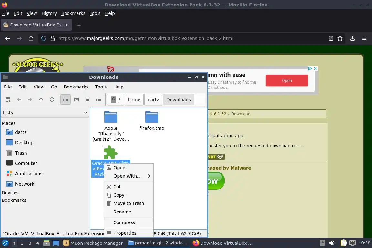Image resolution: width=372 pixels, height=248 pixels.
Task: Switch to compact list view
Action: point(88,100)
